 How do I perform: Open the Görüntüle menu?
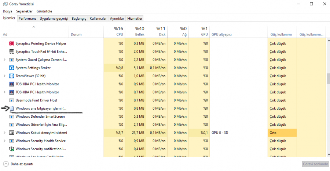[44, 11]
